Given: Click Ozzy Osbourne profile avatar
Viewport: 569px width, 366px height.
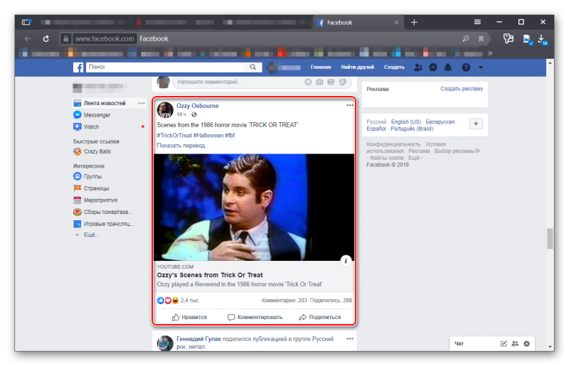Looking at the screenshot, I should pos(165,110).
